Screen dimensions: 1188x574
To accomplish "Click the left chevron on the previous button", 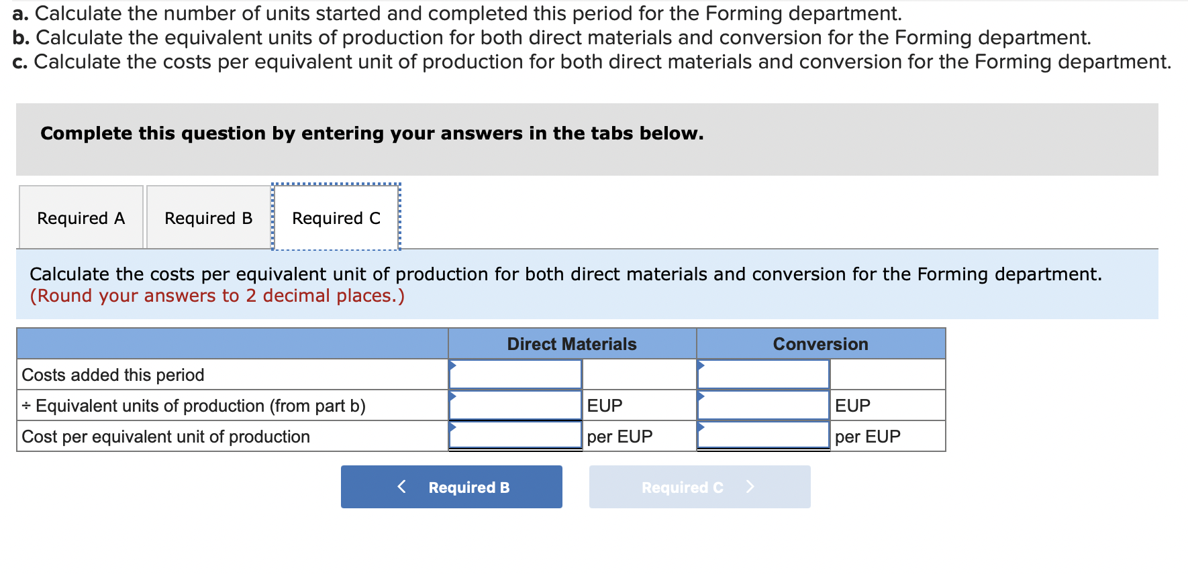I will click(x=401, y=487).
